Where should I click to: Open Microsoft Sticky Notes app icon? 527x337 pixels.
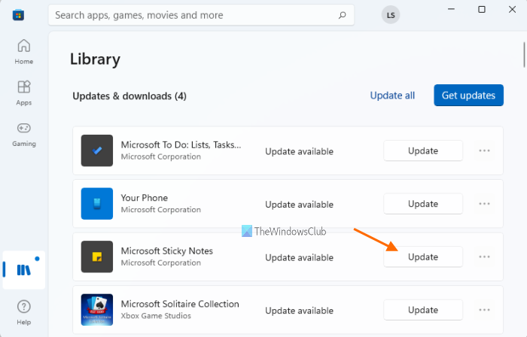97,257
